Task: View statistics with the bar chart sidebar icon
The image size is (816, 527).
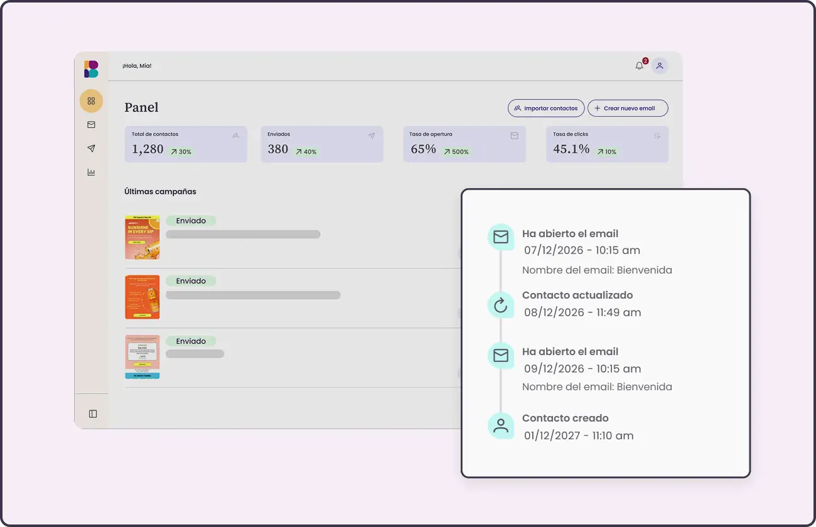Action: point(91,172)
